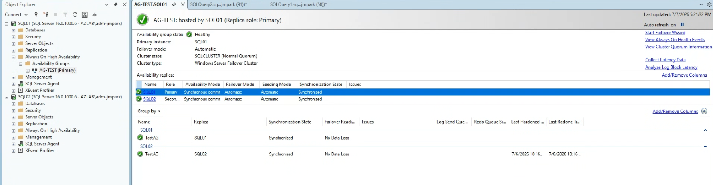The height and width of the screenshot is (185, 713).
Task: Open Activity Monitor from Object Explorer toolbar
Action: point(95,14)
